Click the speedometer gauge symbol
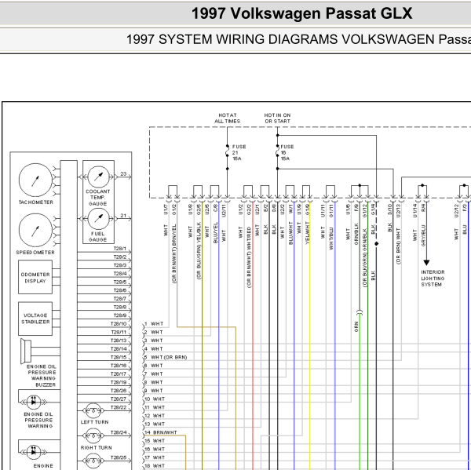The height and width of the screenshot is (470, 471). [x=35, y=231]
